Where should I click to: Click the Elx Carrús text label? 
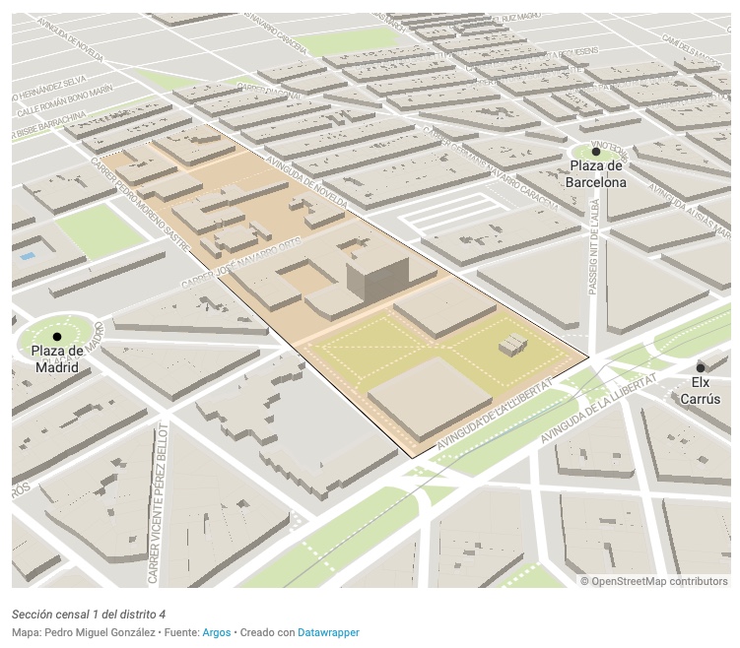701,390
